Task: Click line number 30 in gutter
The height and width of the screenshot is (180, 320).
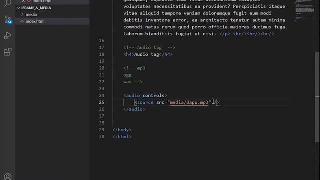Action: tap(101, 136)
